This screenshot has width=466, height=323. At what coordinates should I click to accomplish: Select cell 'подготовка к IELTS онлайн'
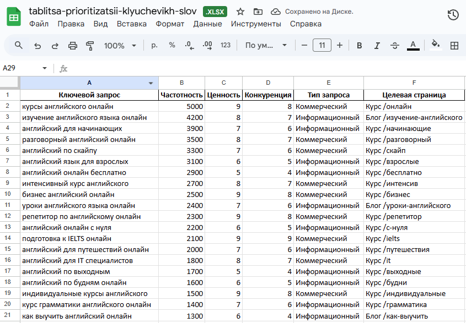[x=89, y=238]
